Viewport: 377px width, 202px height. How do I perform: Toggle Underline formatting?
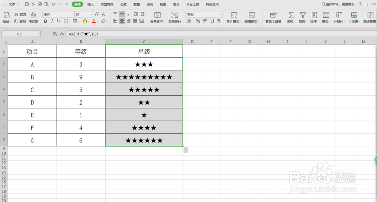tap(58, 21)
